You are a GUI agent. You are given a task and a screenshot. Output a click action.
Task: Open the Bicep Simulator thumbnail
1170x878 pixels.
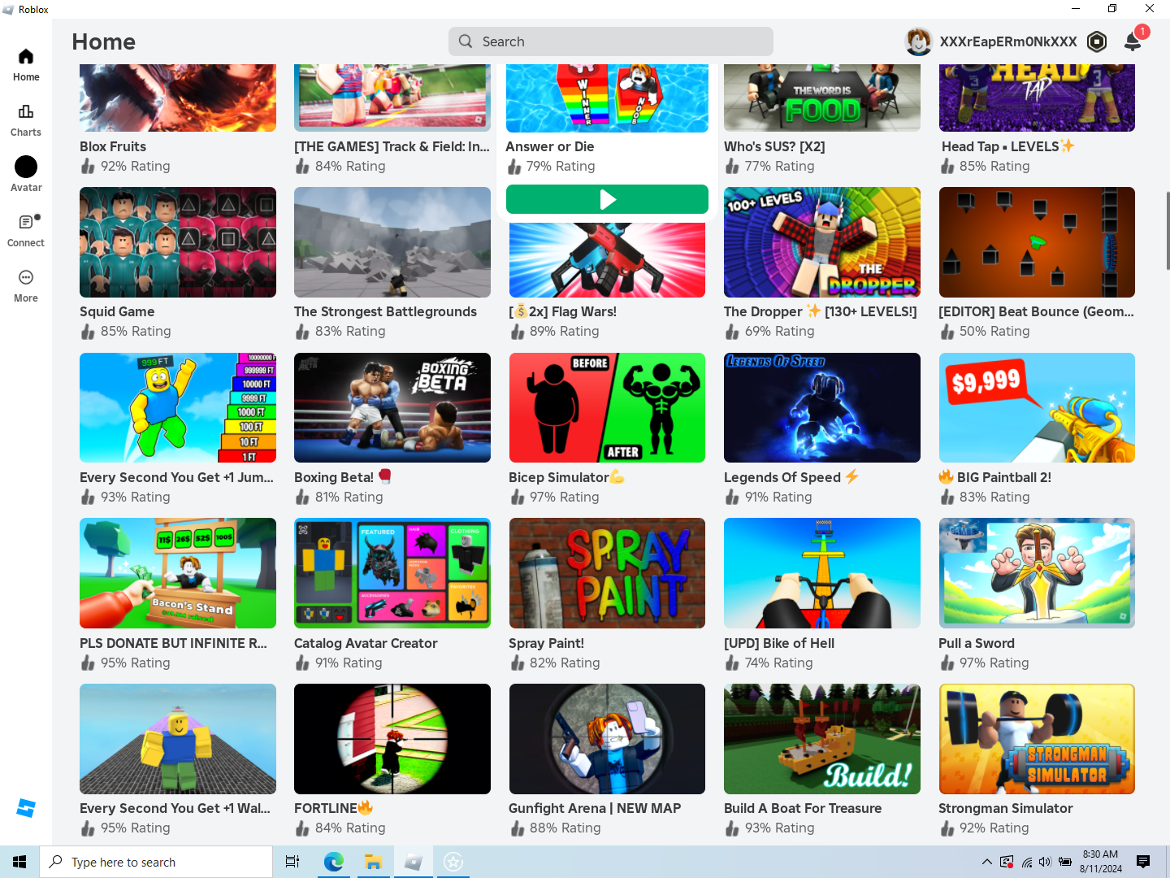pyautogui.click(x=607, y=408)
